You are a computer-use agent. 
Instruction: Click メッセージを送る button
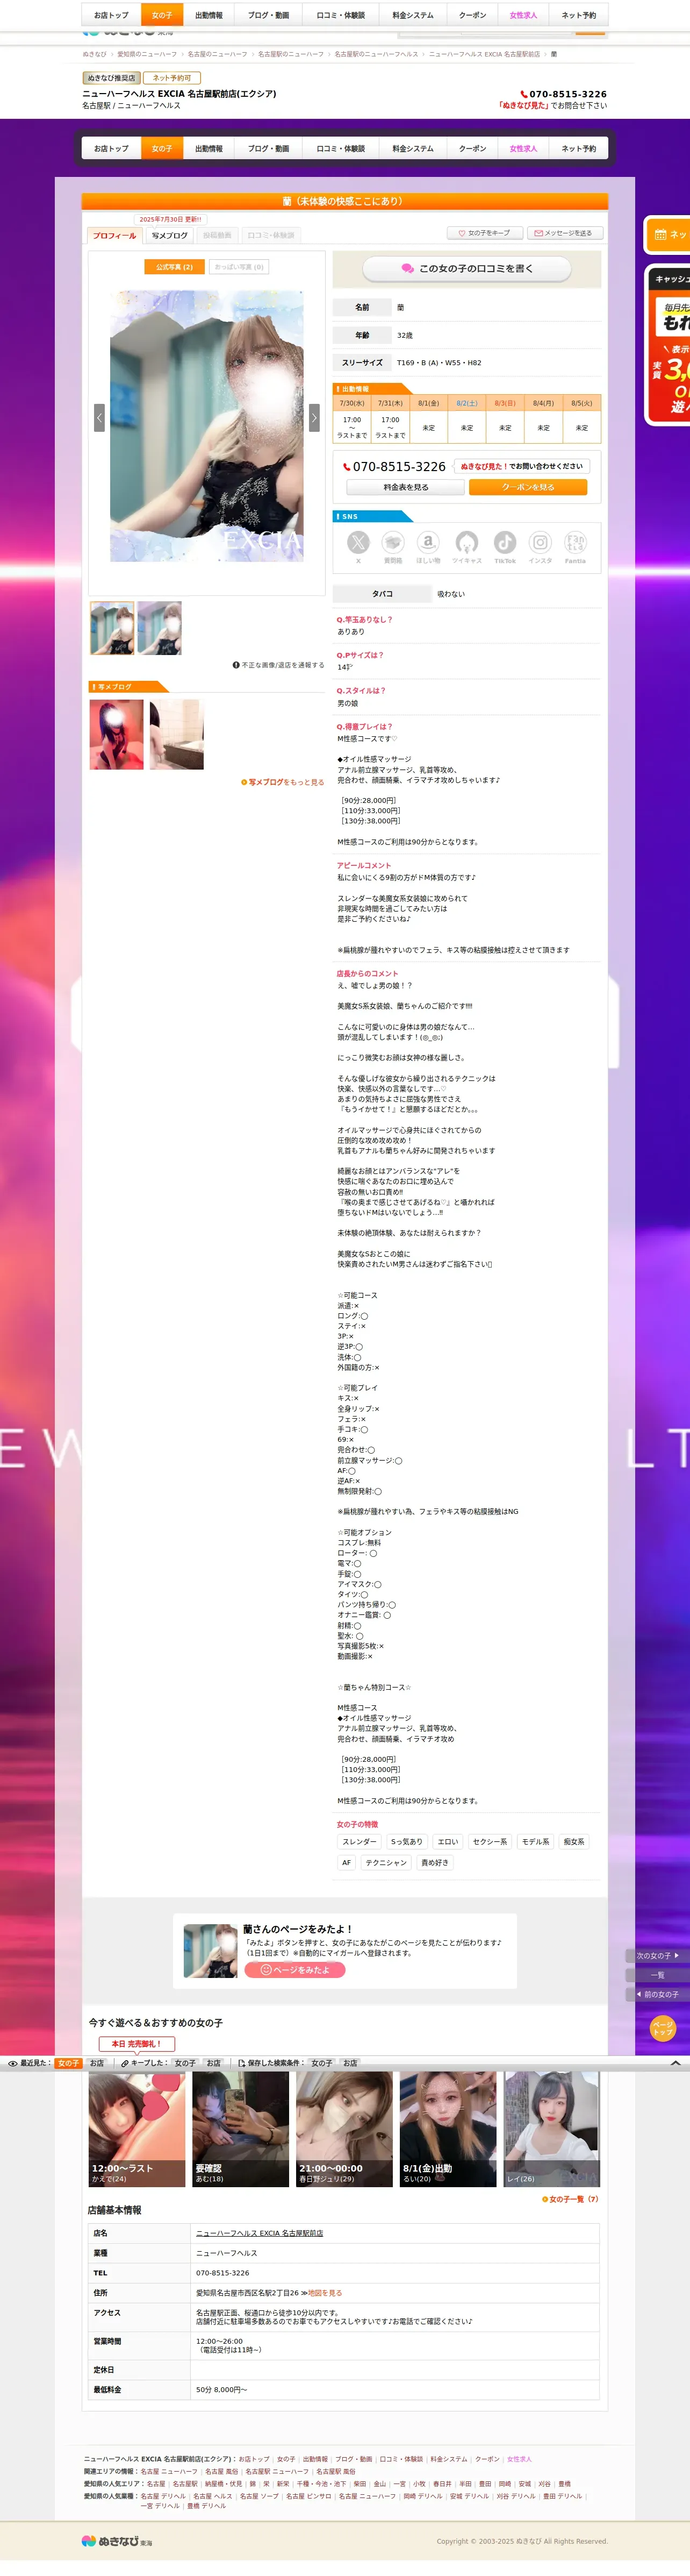(x=564, y=233)
